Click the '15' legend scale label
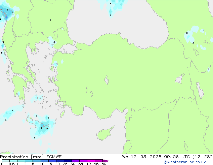 click(x=50, y=164)
